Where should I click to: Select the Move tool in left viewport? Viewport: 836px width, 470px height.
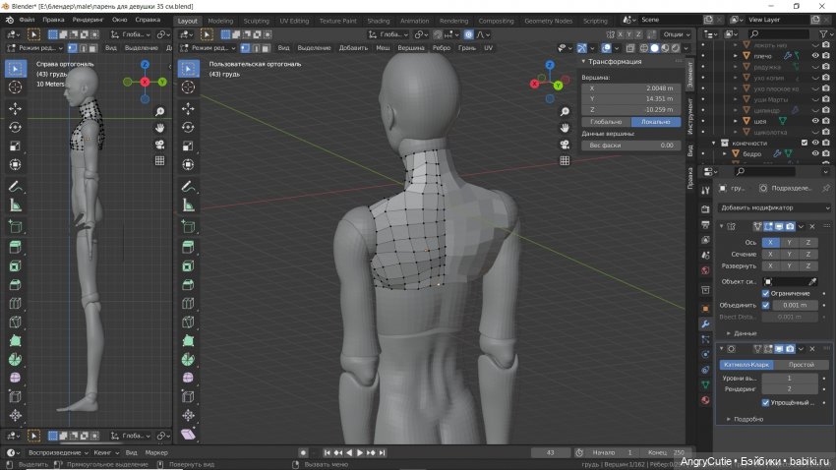pos(15,108)
